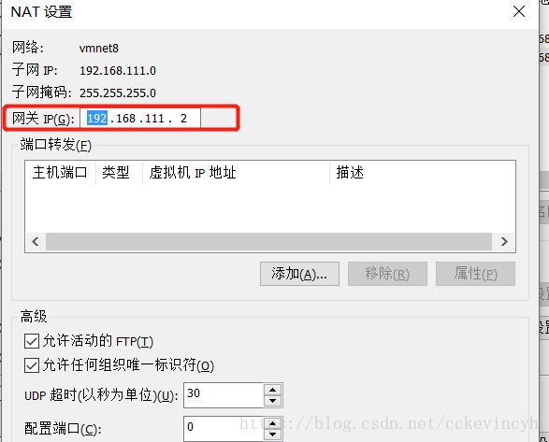The width and height of the screenshot is (549, 442).
Task: Click the horizontal scrollbar track in list
Action: coord(268,241)
